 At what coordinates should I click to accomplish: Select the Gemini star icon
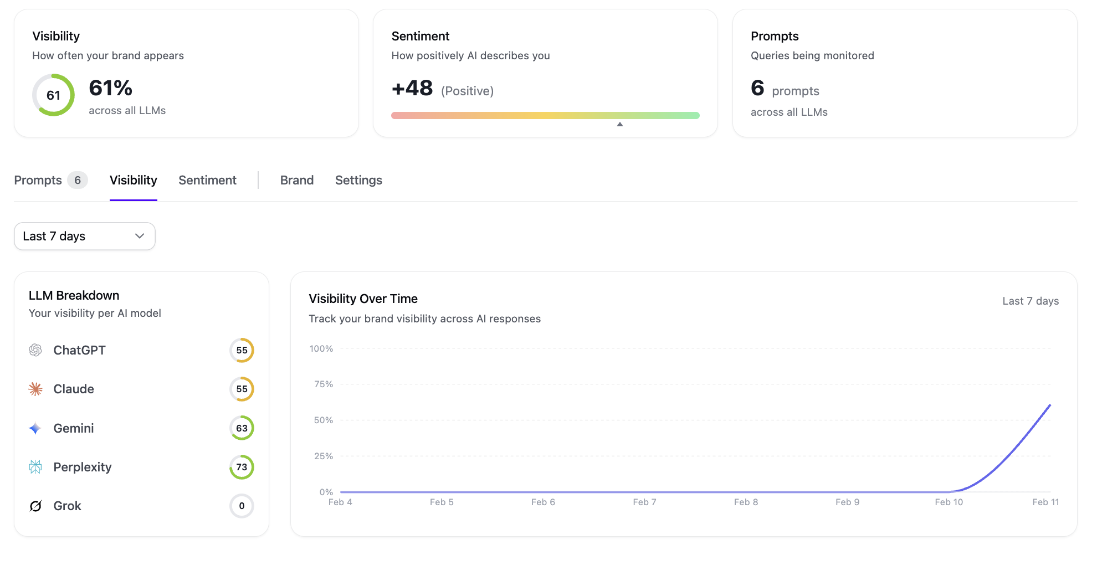pos(35,428)
